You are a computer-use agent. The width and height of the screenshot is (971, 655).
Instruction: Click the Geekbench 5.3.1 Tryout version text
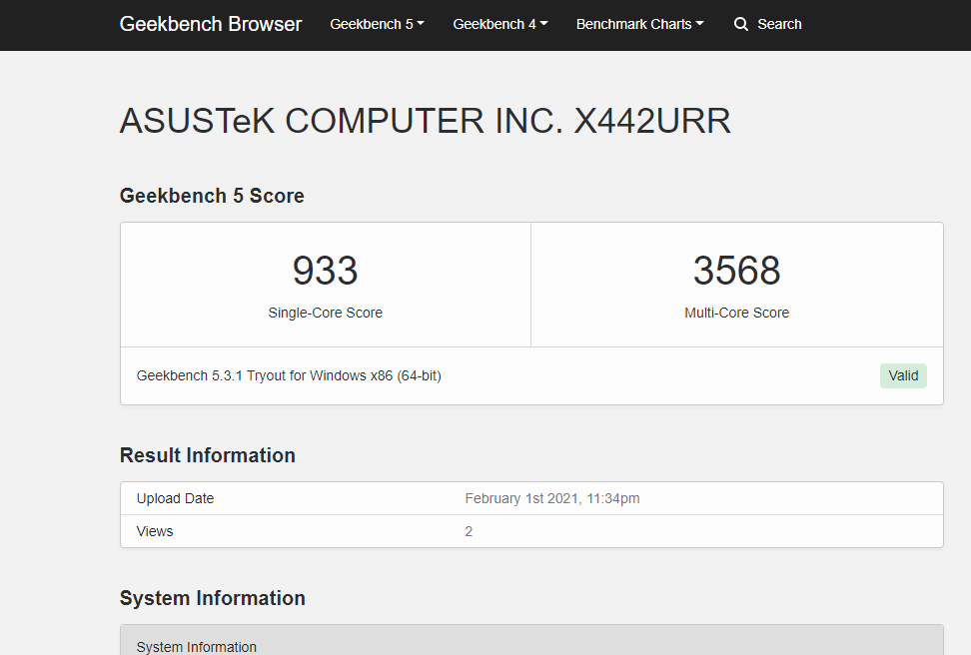click(x=289, y=375)
